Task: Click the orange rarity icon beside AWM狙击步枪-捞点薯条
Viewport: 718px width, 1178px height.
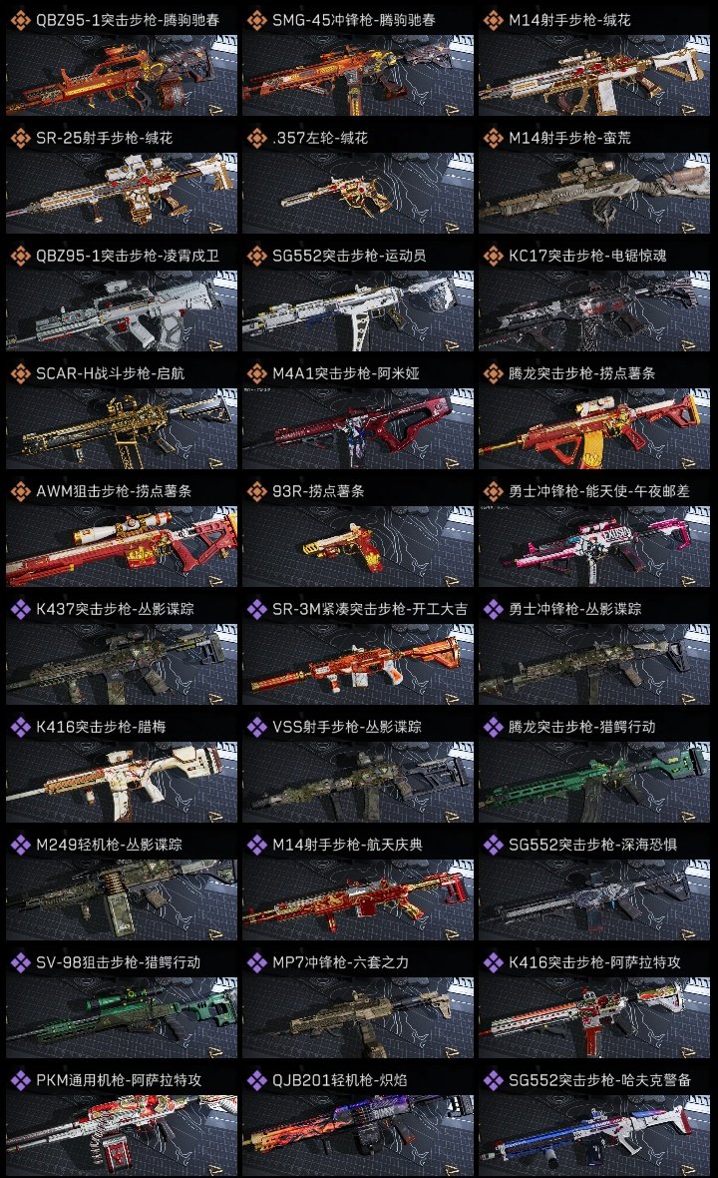Action: coord(20,490)
